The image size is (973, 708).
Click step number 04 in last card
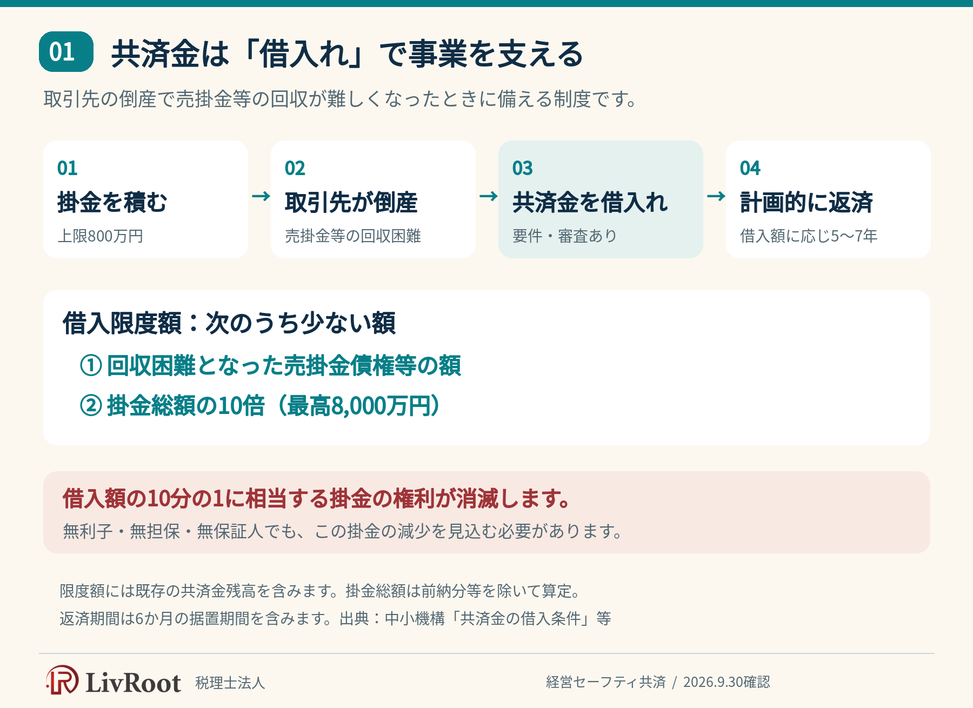(750, 168)
